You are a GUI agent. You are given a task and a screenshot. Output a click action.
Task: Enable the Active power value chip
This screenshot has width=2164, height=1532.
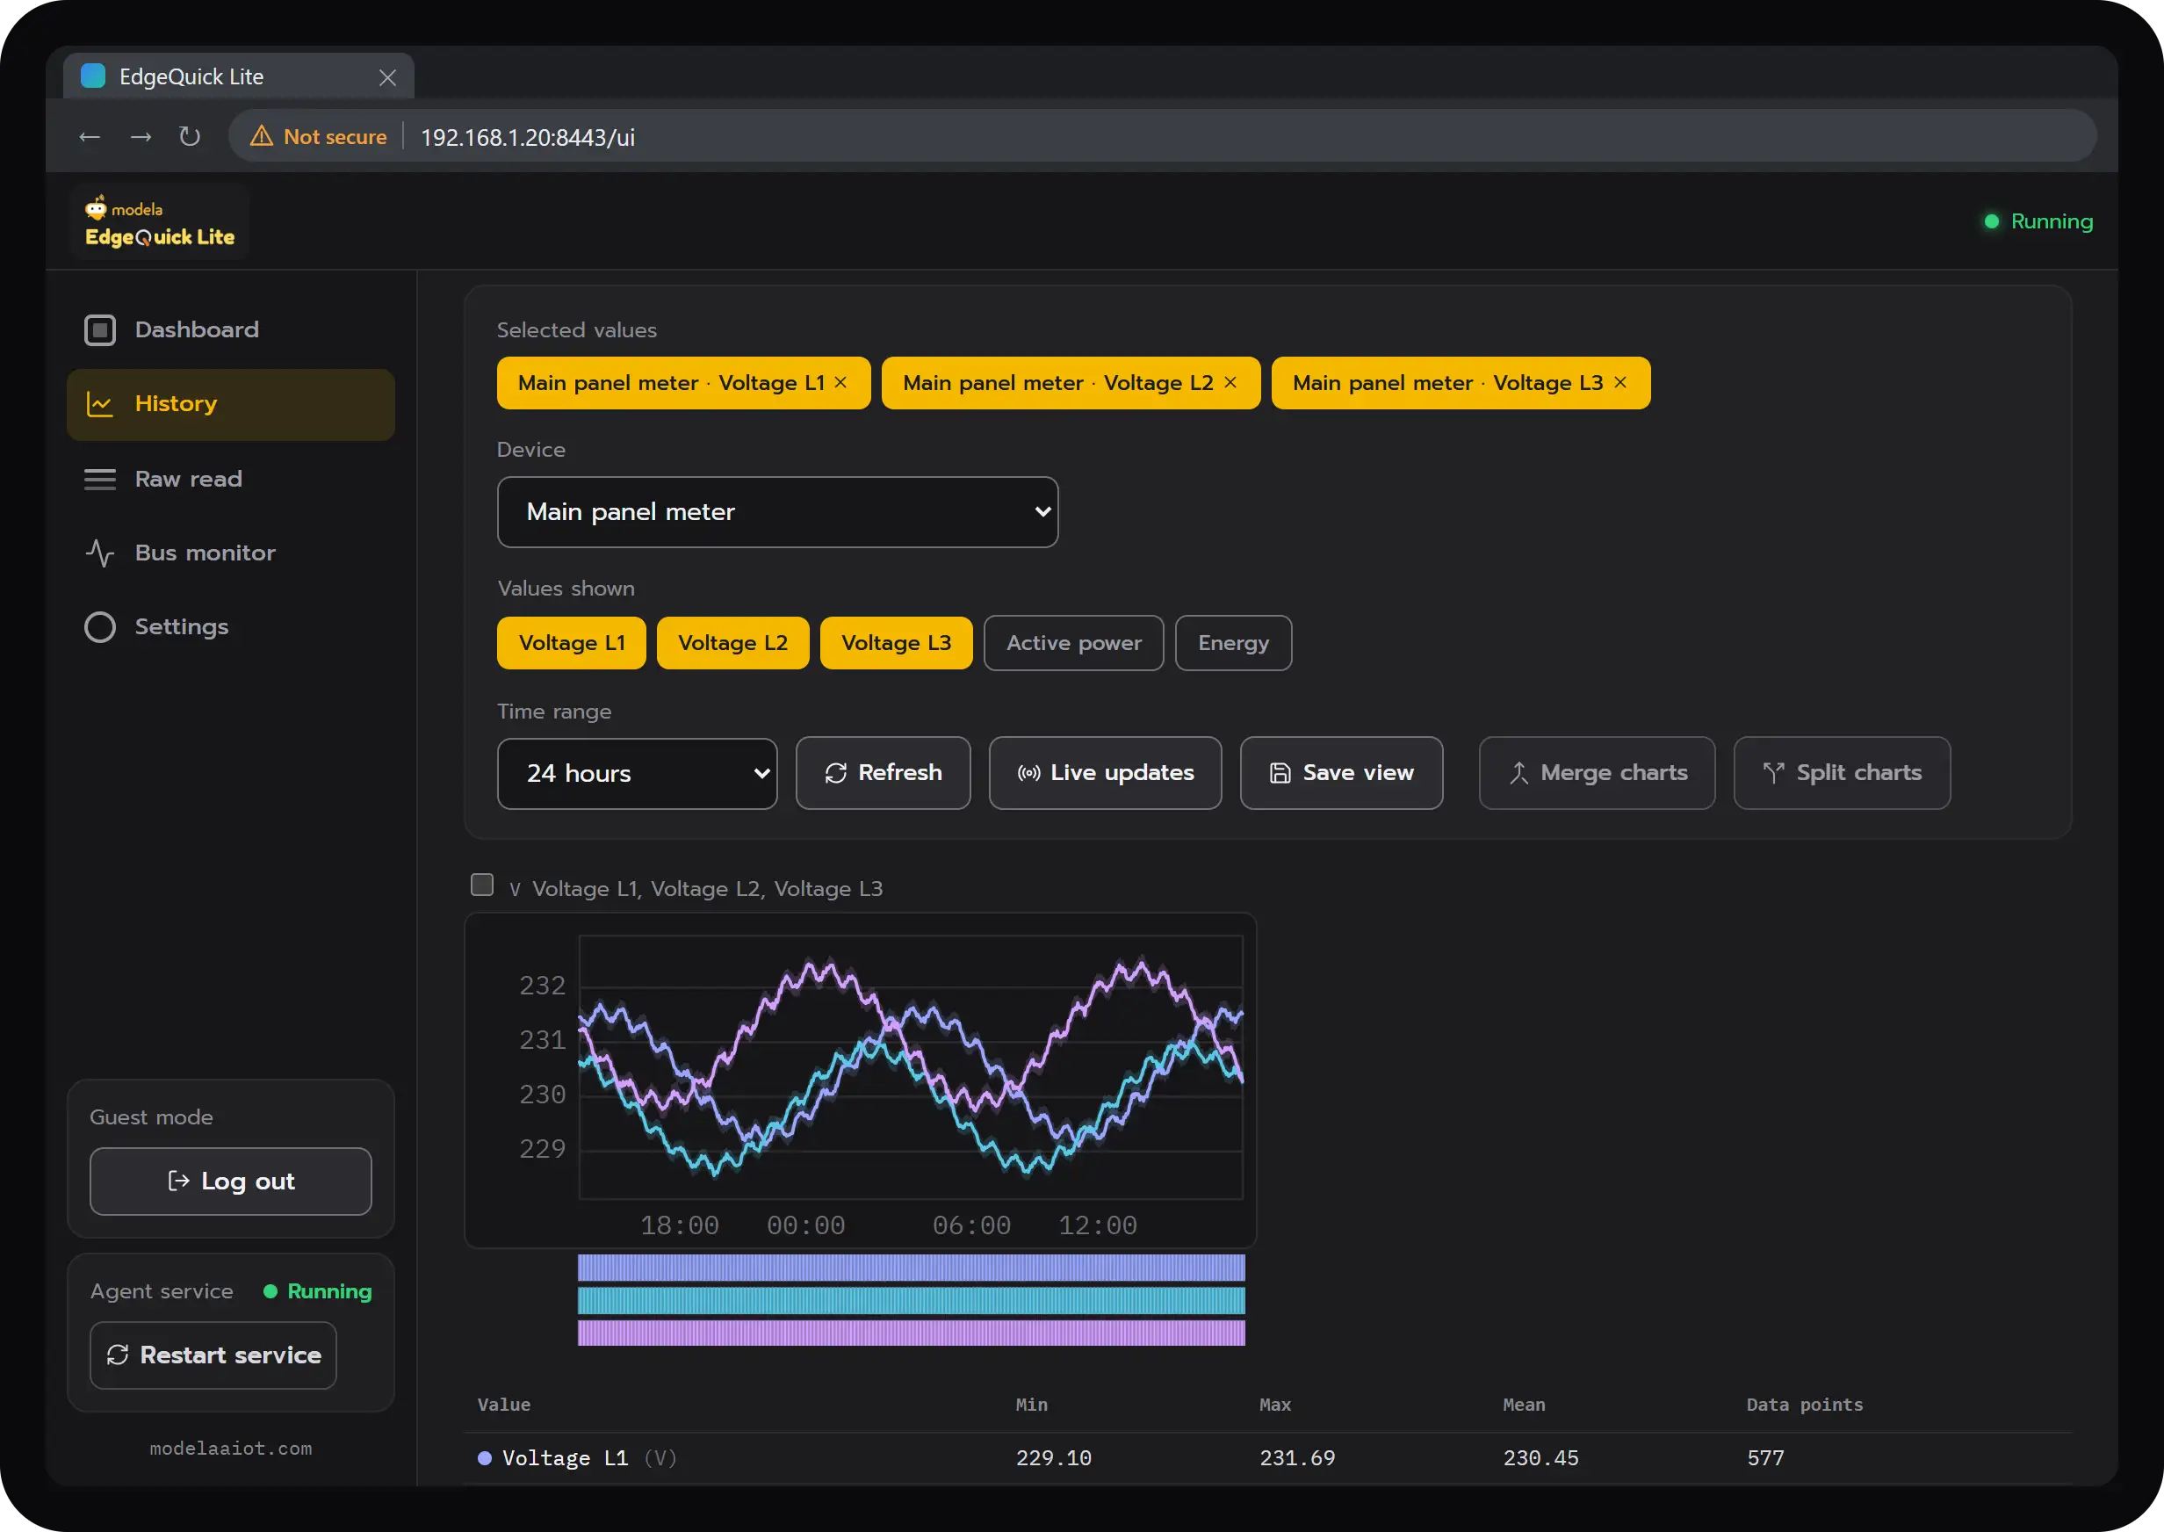1074,643
